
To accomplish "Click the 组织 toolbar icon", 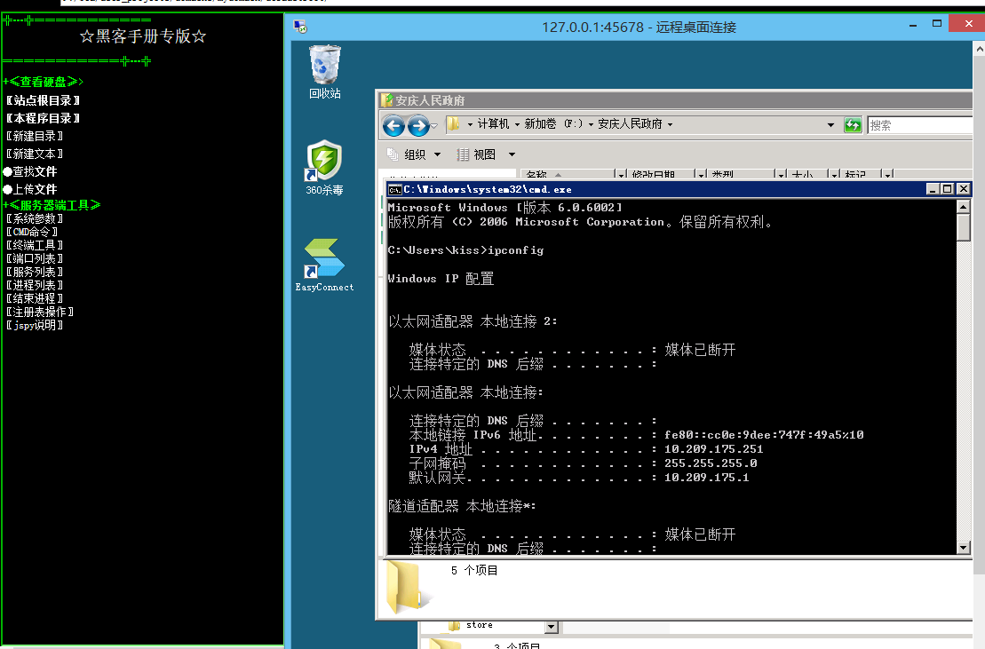I will pyautogui.click(x=393, y=154).
